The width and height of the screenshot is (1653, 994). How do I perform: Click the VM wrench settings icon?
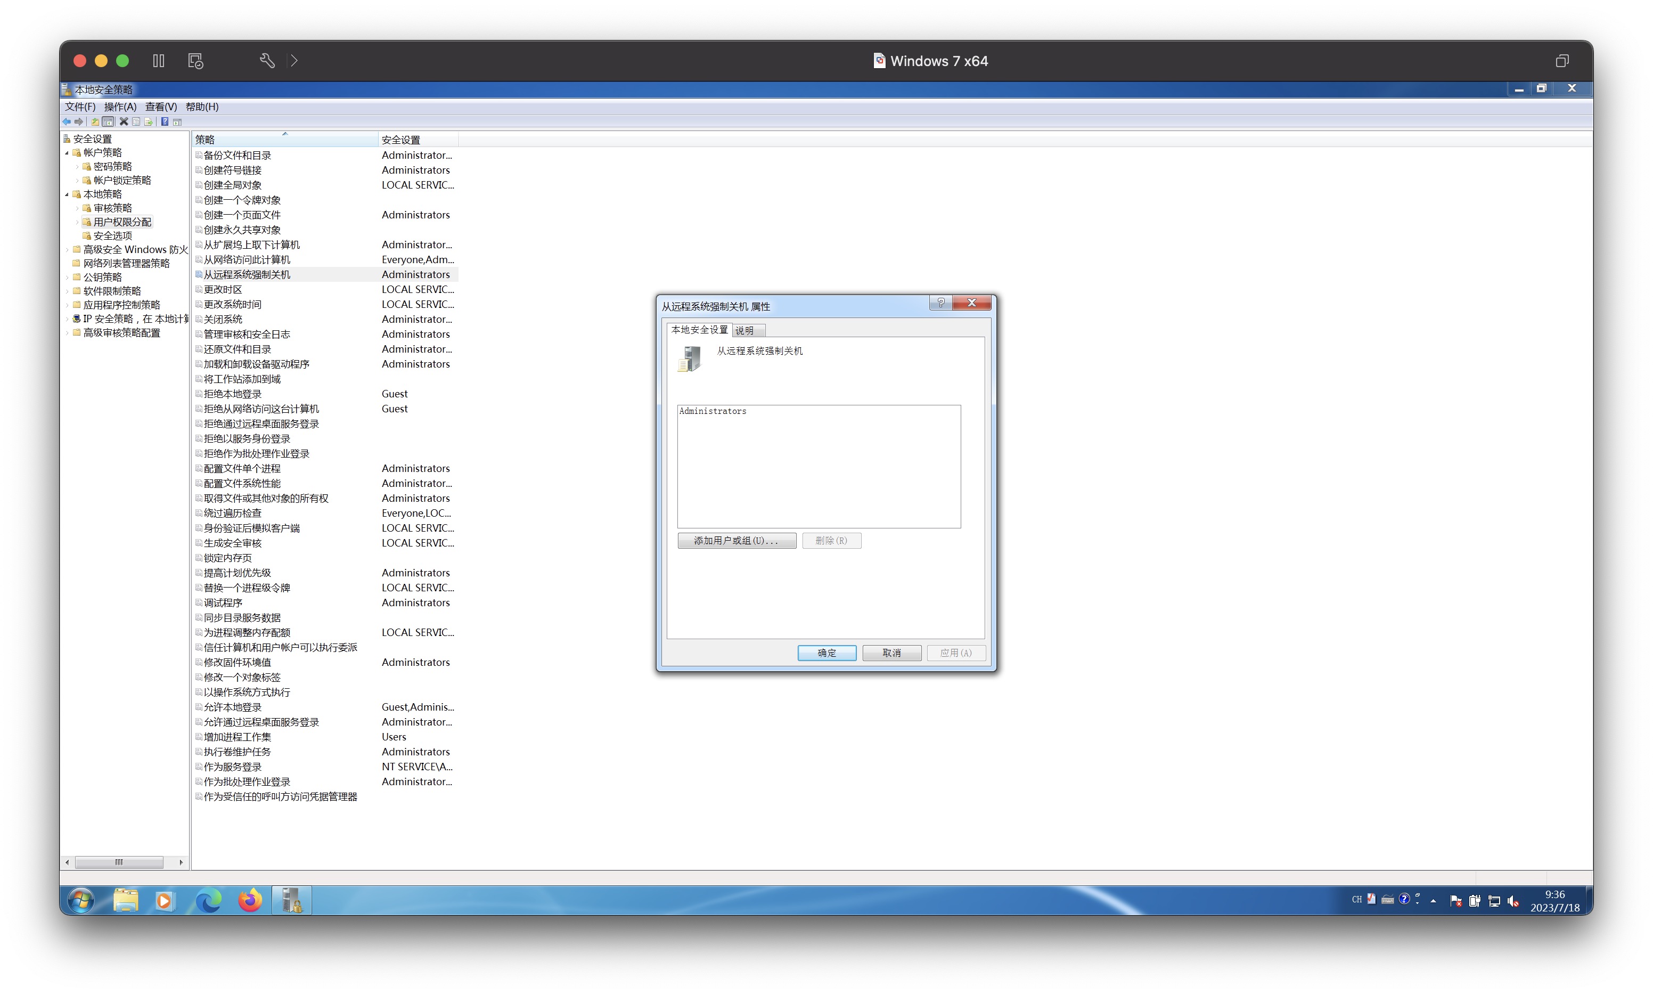(x=267, y=61)
